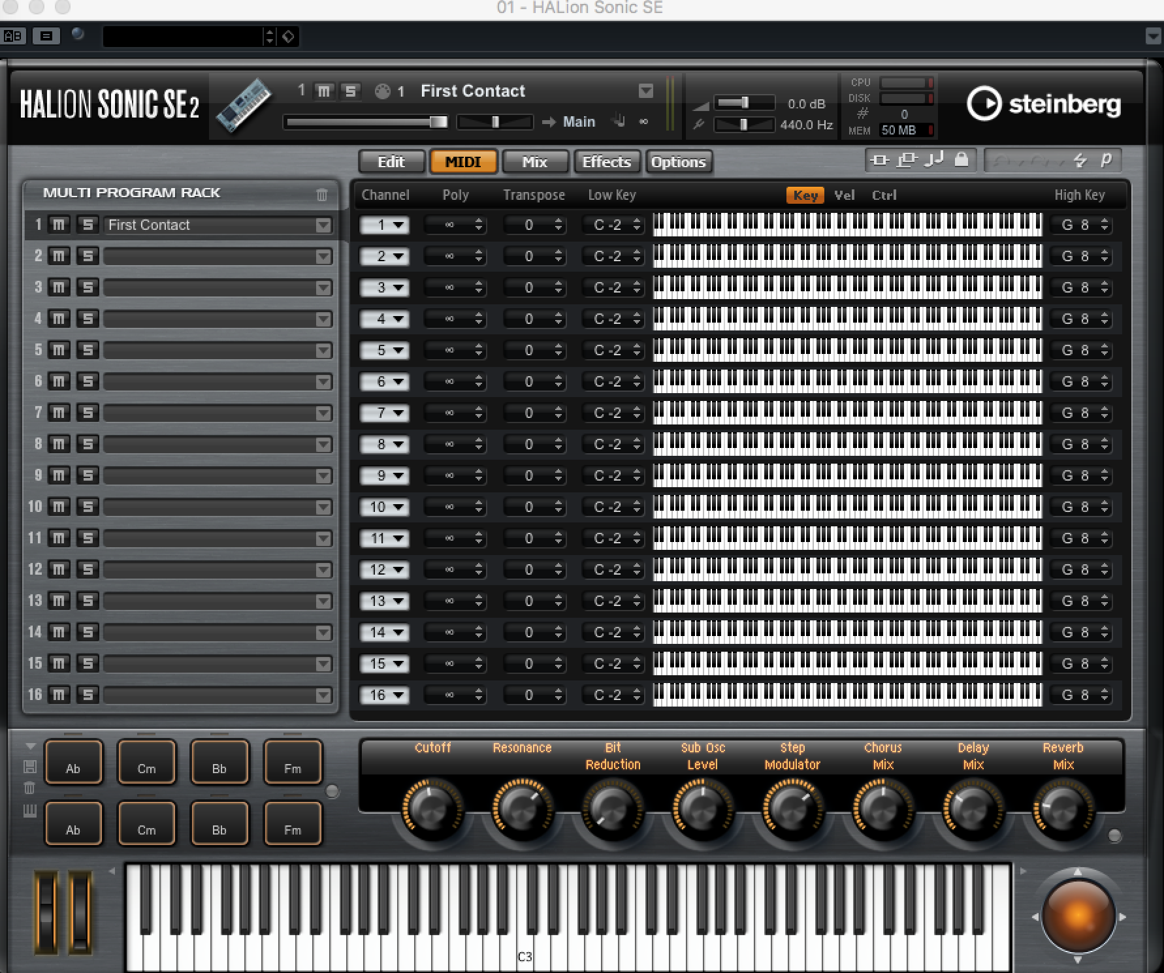Image resolution: width=1164 pixels, height=973 pixels.
Task: Click the keyboard instrument picture icon
Action: point(244,106)
